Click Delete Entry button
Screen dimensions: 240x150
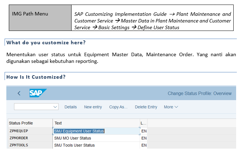(x=146, y=107)
